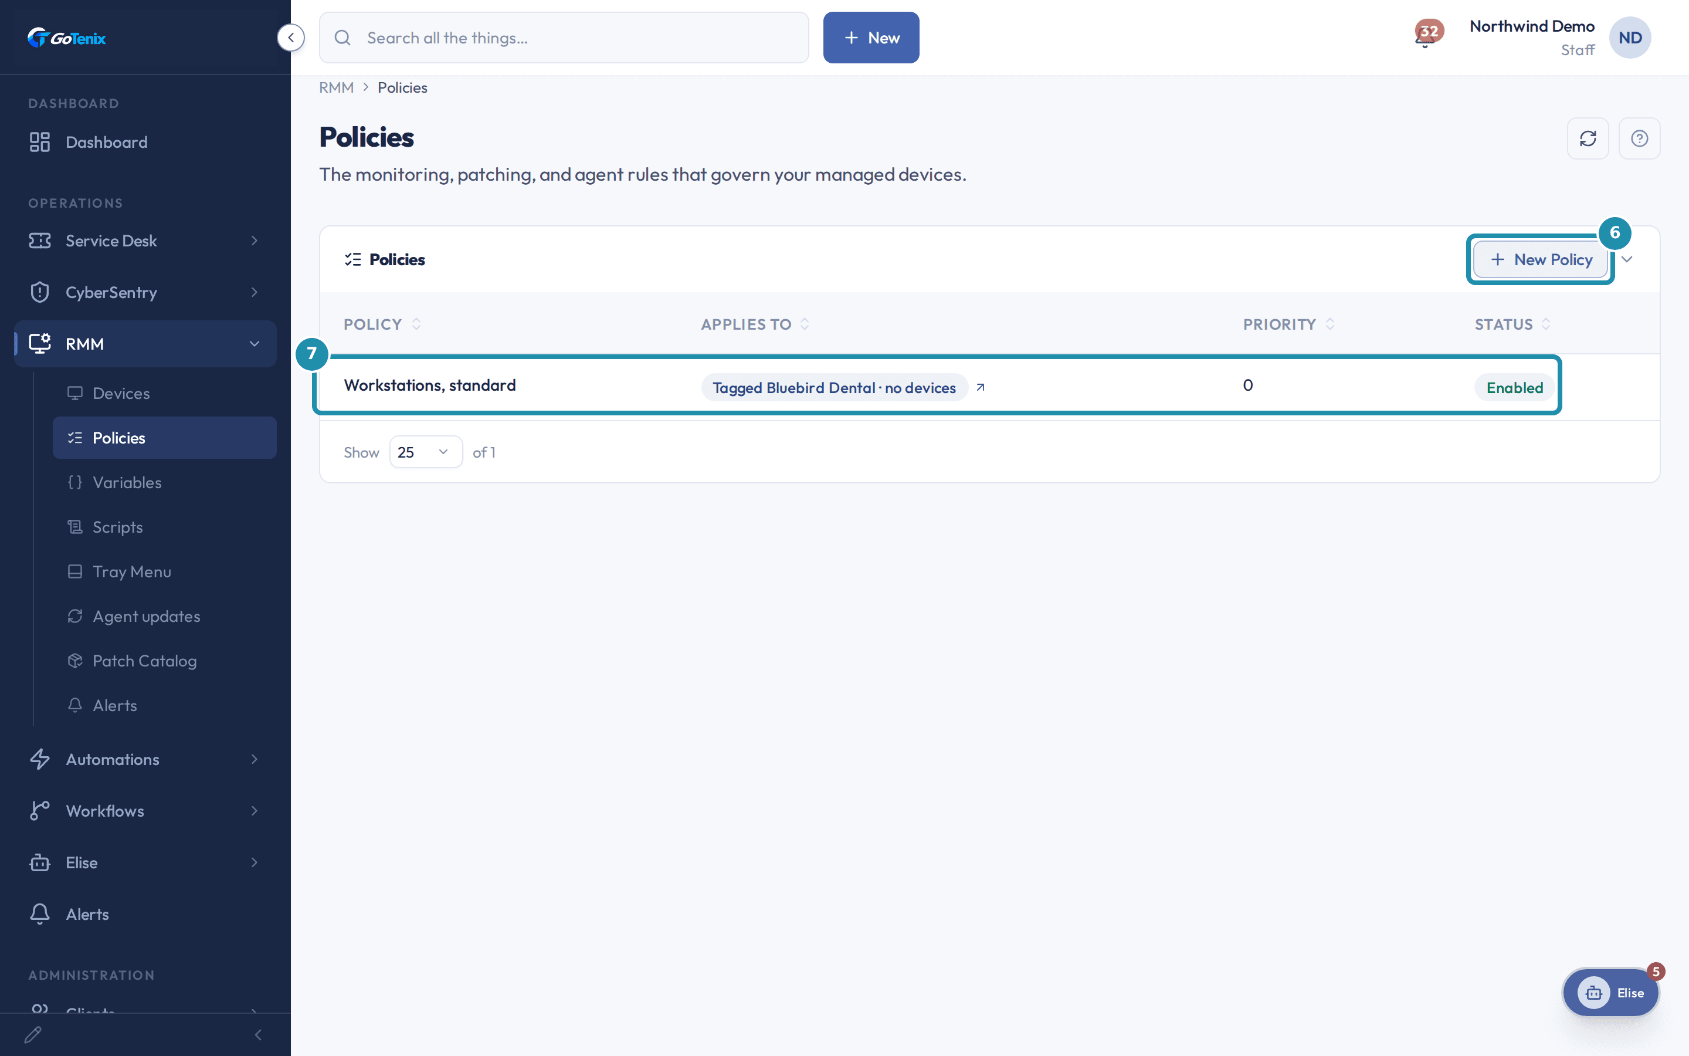Open the help question mark icon
The height and width of the screenshot is (1056, 1689).
pyautogui.click(x=1639, y=138)
